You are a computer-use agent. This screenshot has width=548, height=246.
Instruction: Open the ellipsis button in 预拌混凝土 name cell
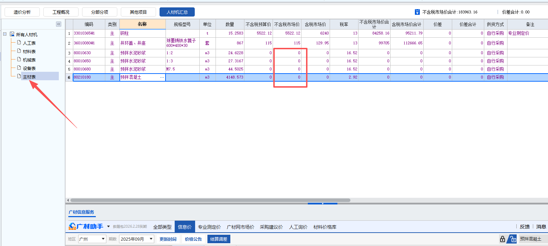click(162, 77)
